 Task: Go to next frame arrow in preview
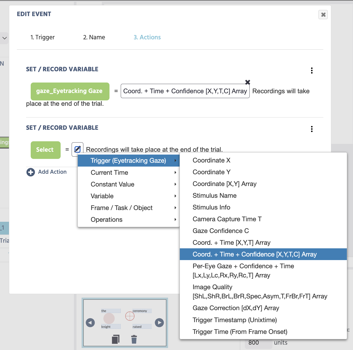(x=159, y=323)
